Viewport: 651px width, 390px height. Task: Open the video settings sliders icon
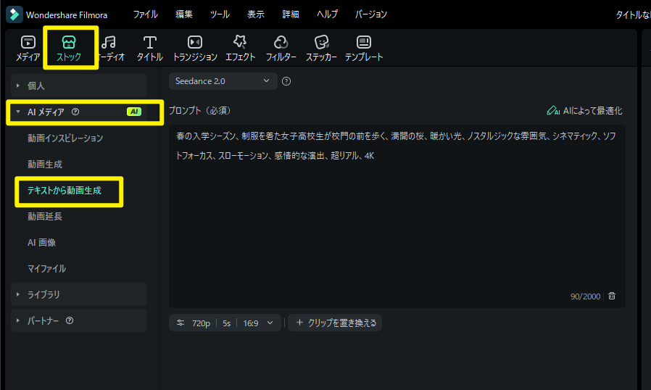(x=181, y=323)
